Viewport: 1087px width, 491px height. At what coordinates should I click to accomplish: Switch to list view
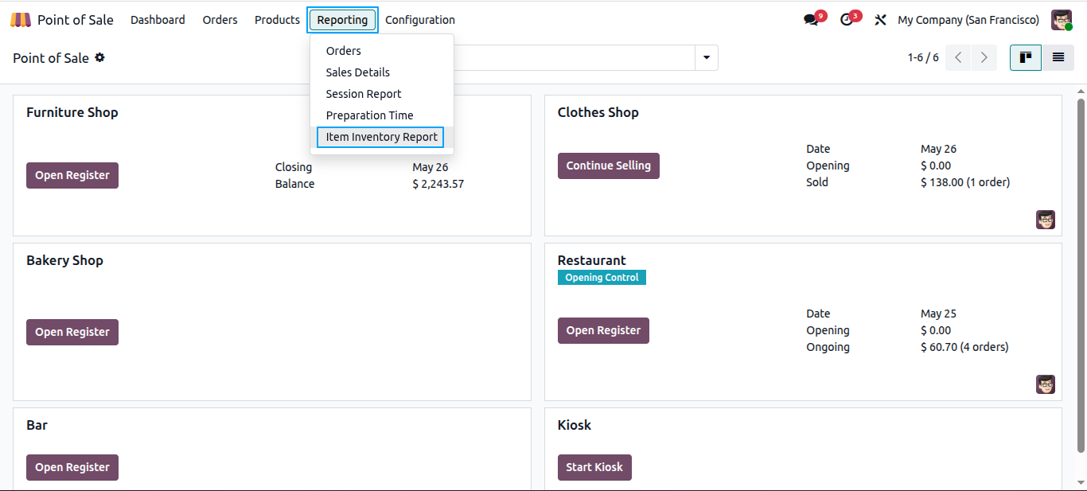click(x=1058, y=57)
